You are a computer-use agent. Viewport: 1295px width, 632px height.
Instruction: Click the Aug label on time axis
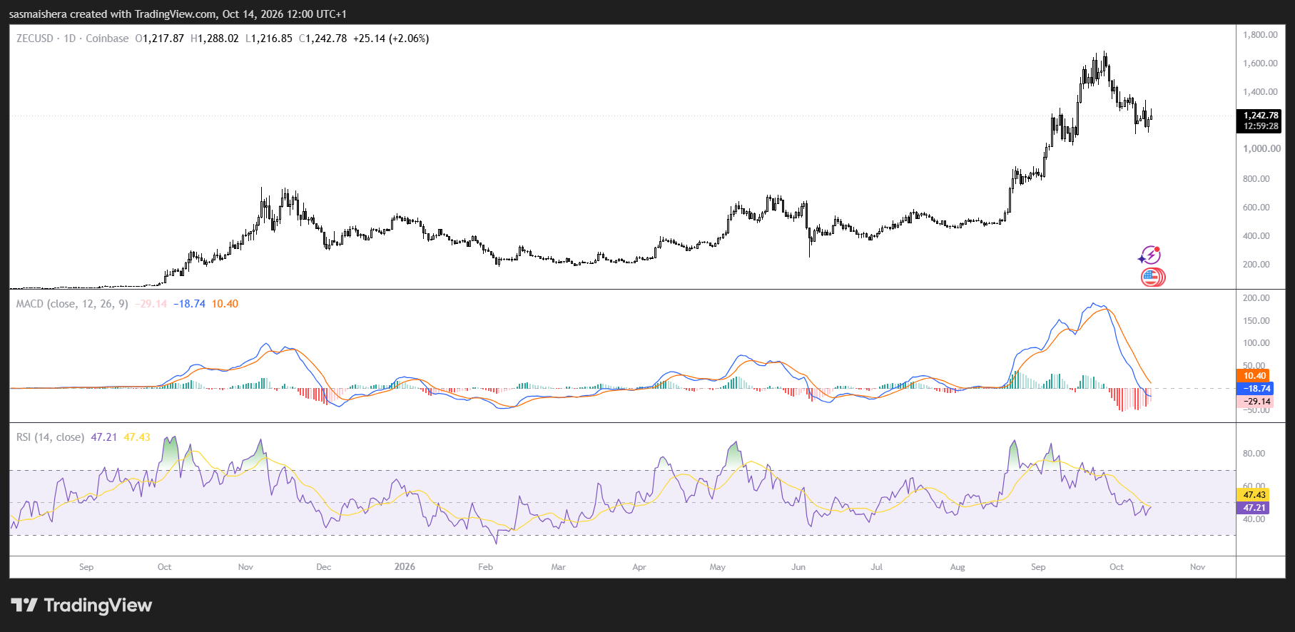tap(958, 567)
